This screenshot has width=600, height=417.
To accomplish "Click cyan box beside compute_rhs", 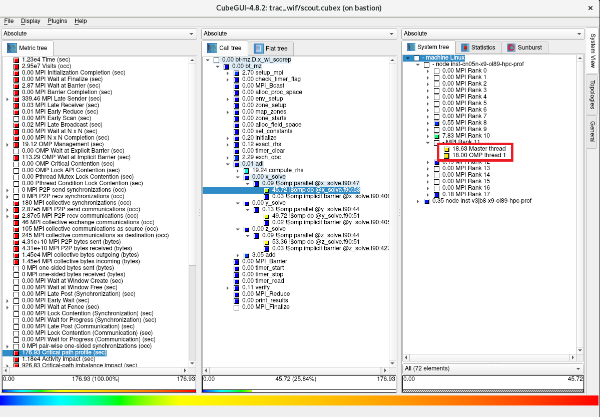I will 247,171.
